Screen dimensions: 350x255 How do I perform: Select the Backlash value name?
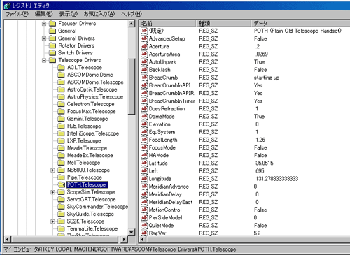[160, 70]
